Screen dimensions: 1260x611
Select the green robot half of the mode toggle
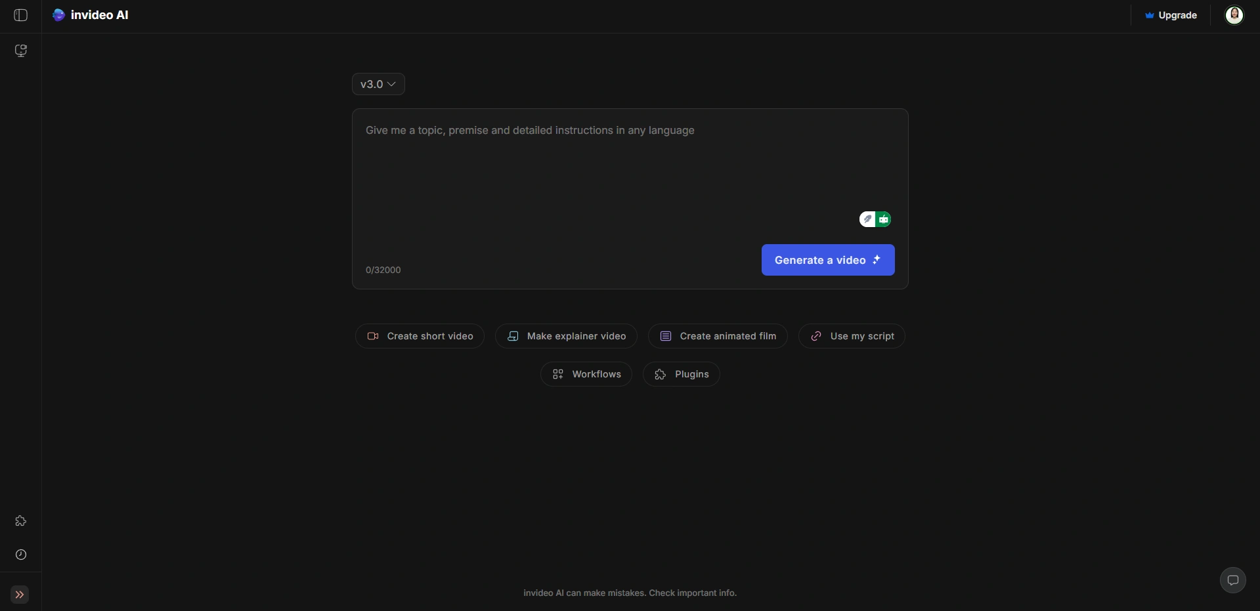[x=884, y=219]
